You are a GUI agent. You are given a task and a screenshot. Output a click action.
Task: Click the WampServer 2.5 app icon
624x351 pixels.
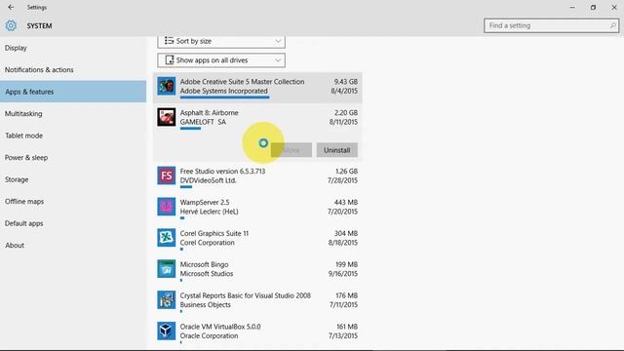point(166,207)
